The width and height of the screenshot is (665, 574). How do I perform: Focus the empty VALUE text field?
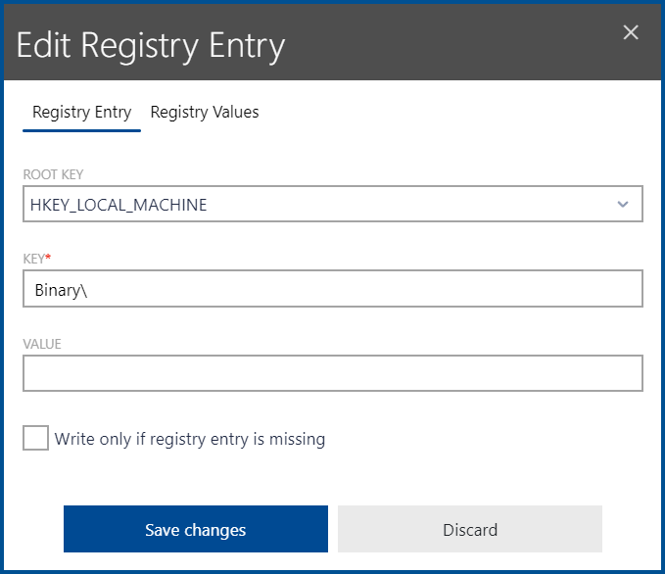(x=332, y=373)
